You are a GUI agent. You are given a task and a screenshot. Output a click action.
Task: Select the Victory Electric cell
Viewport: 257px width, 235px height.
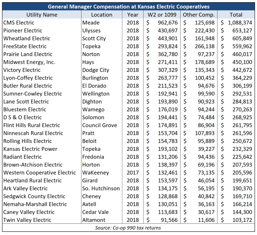pyautogui.click(x=22, y=70)
